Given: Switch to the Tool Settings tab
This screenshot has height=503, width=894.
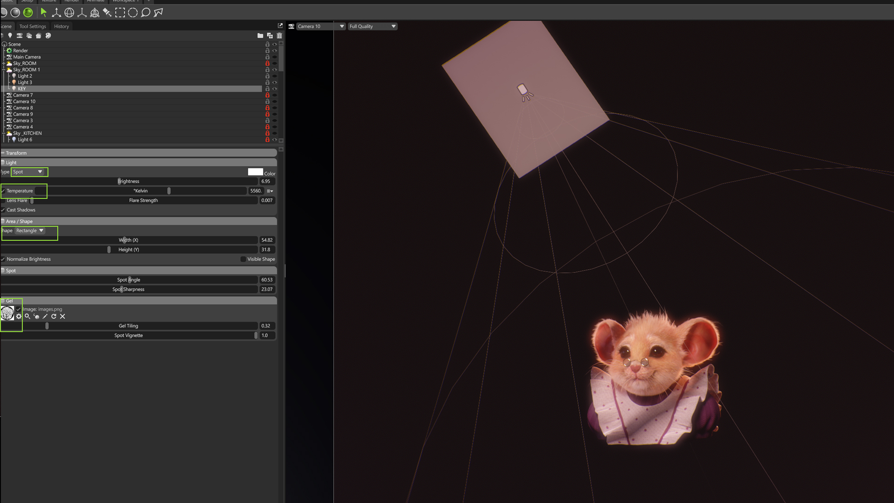Looking at the screenshot, I should tap(33, 27).
